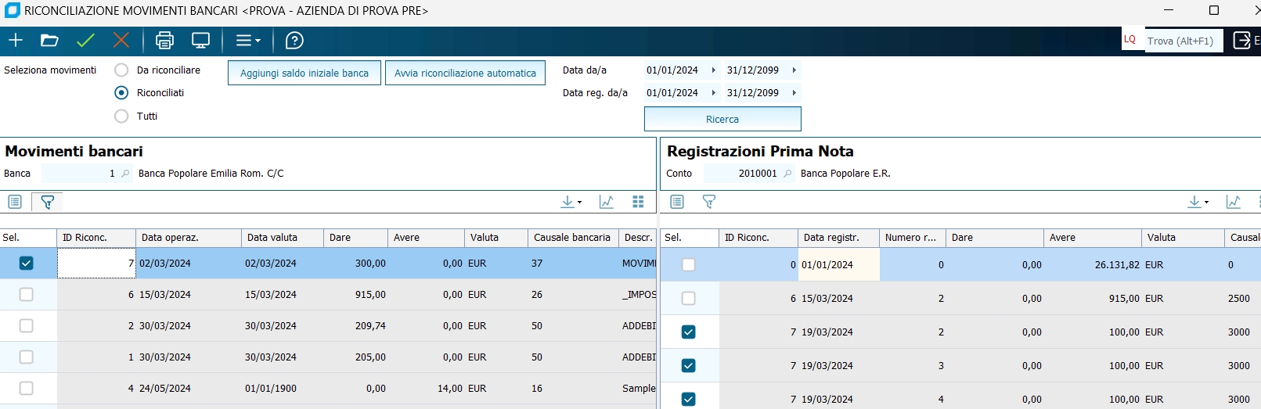Open the export dropdown in Movimenti bancari
The height and width of the screenshot is (409, 1261).
(571, 202)
